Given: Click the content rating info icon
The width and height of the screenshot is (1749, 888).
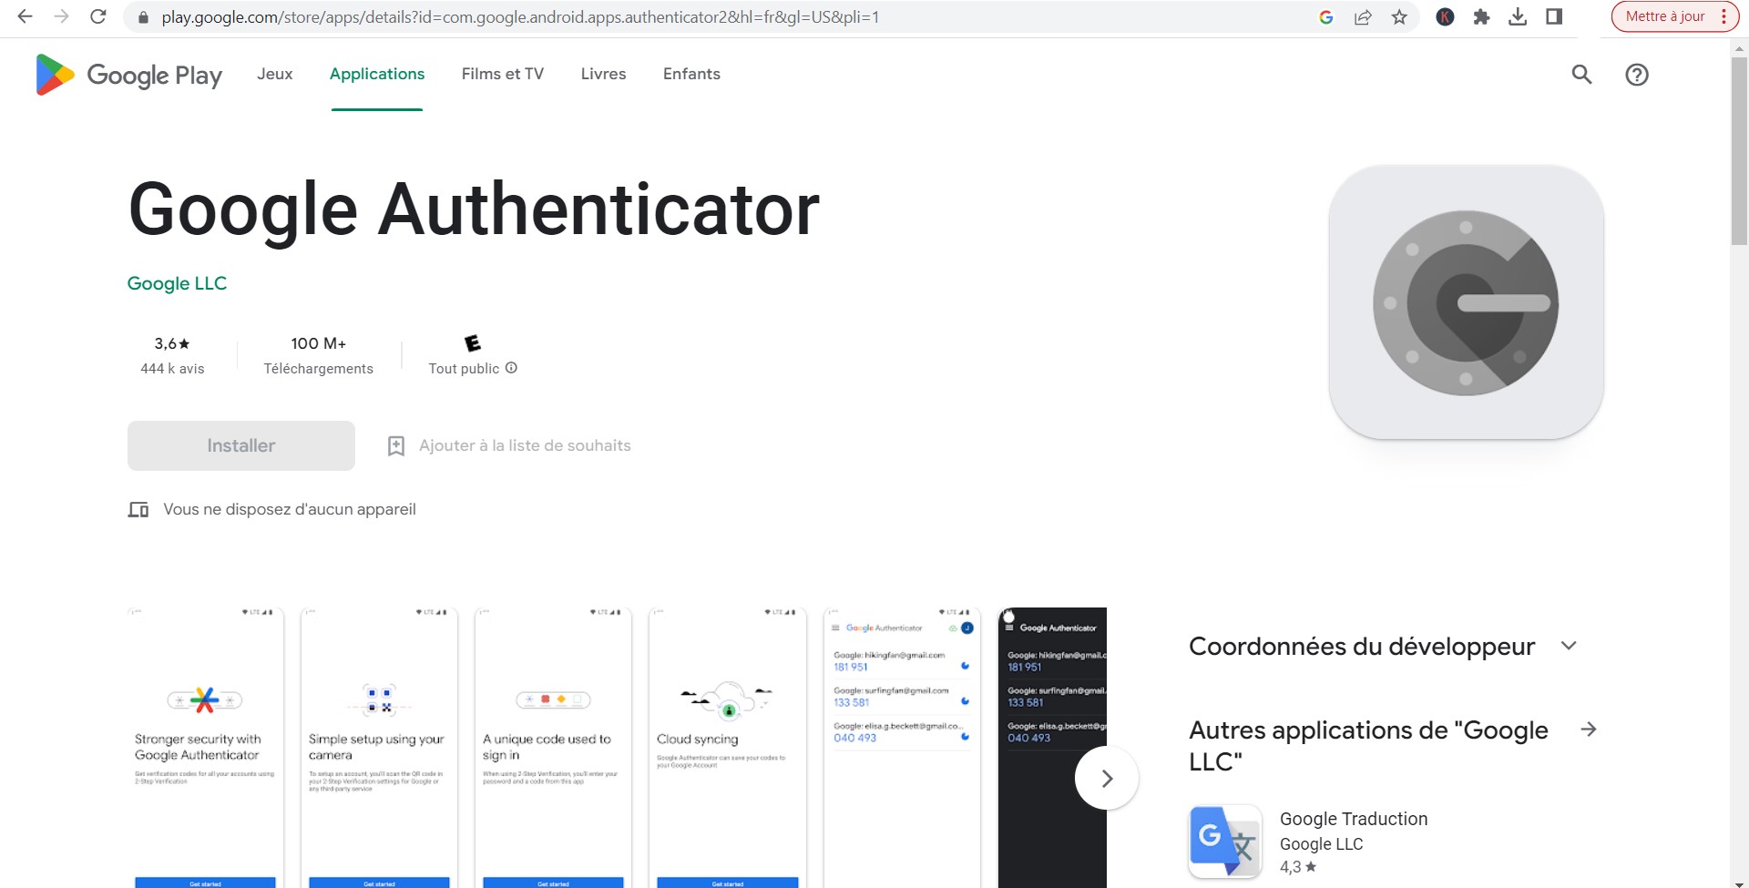Looking at the screenshot, I should tap(511, 368).
